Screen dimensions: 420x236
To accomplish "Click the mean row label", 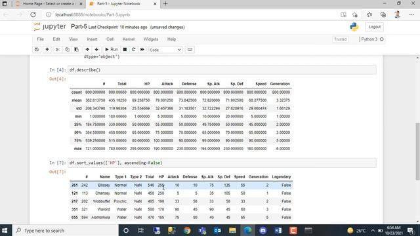I will click(x=77, y=100).
